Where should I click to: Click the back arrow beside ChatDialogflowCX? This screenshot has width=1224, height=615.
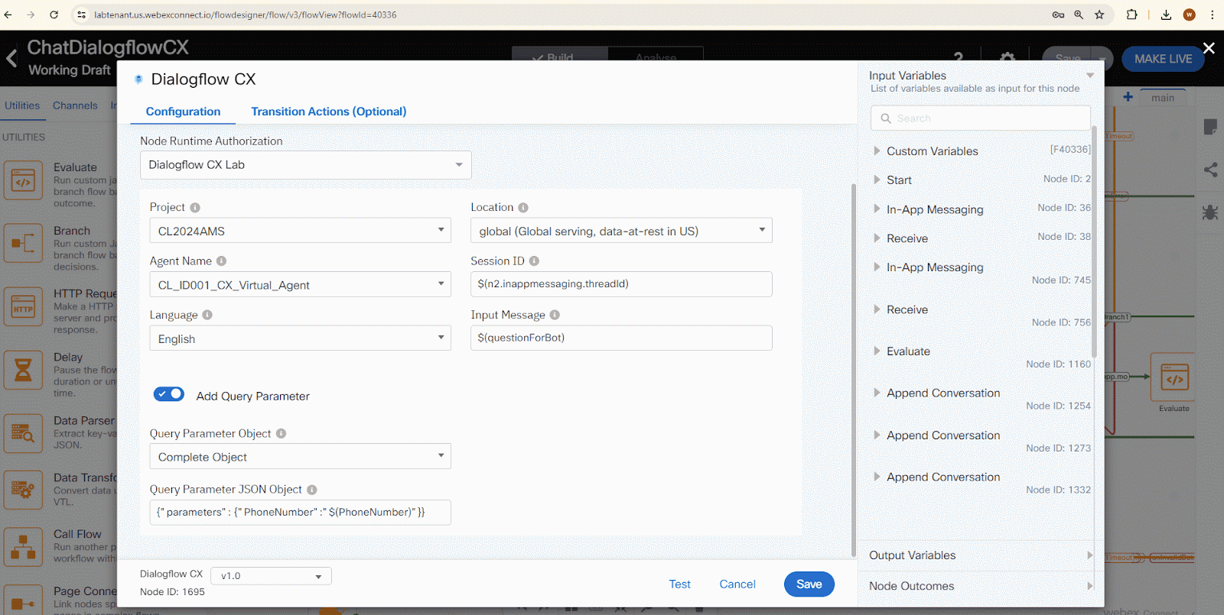(11, 58)
